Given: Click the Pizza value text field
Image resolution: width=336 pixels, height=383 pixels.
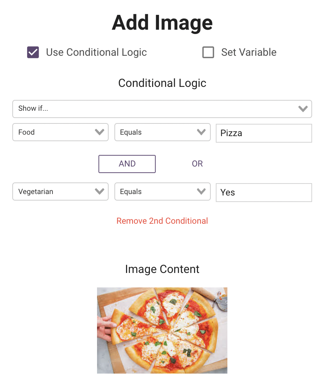Looking at the screenshot, I should [x=264, y=133].
